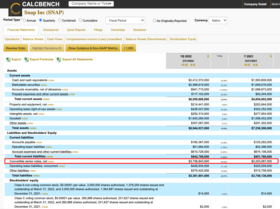Viewport: 280px width, 209px height.
Task: Switch to the Disclosures tab
Action: 51,30
